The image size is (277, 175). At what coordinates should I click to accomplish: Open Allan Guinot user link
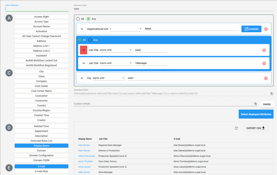tap(84, 172)
